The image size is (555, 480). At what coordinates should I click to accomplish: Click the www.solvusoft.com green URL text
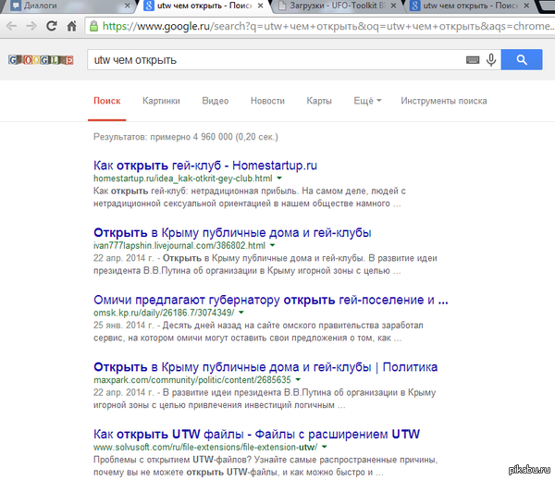point(205,447)
